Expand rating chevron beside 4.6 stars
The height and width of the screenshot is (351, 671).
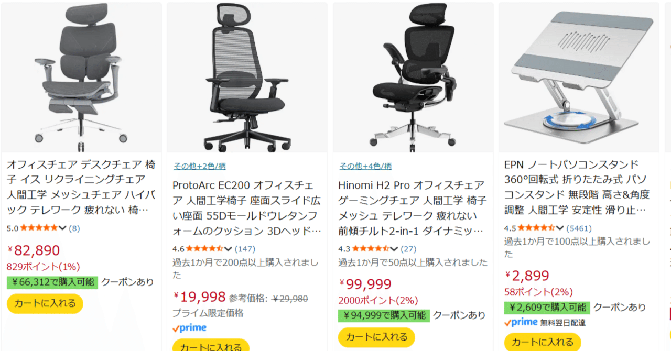click(x=228, y=249)
